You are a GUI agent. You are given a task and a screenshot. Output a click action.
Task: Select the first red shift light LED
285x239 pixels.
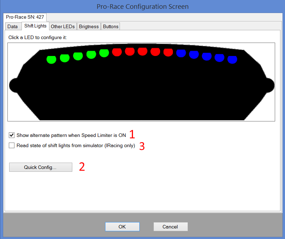[117, 52]
